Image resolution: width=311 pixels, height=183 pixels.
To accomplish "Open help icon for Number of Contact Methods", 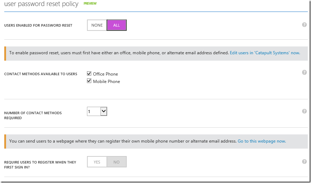I will click(304, 111).
